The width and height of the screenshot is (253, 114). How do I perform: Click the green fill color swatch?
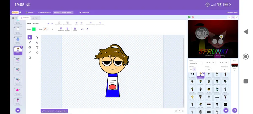click(34, 29)
